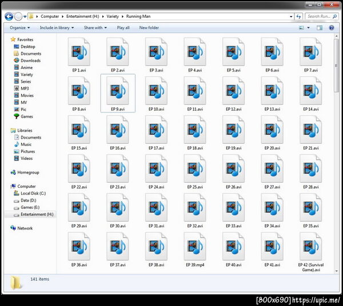Open the view options dropdown arrow
343x306 pixels.
click(309, 28)
